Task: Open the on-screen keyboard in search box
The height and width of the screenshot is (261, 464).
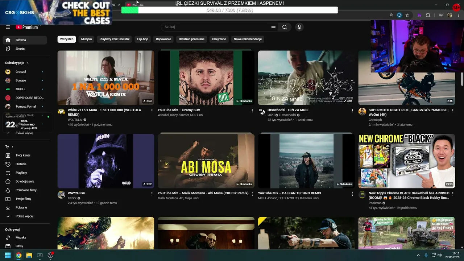Action: 273,27
